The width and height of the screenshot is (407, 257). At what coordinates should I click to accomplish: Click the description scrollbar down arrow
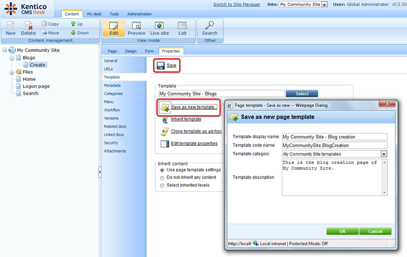385,193
